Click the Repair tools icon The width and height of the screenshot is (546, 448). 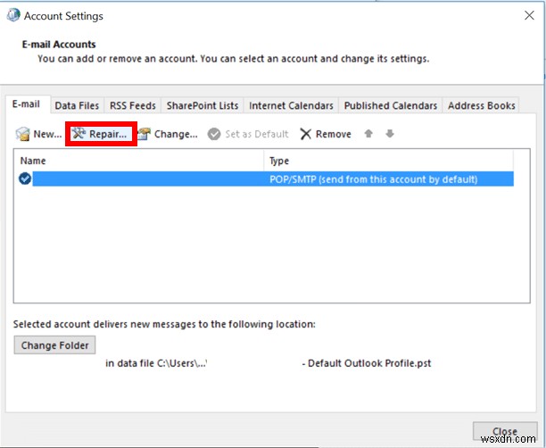79,134
